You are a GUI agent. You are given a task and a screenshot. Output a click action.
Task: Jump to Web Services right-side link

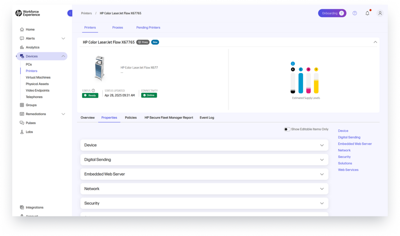348,170
